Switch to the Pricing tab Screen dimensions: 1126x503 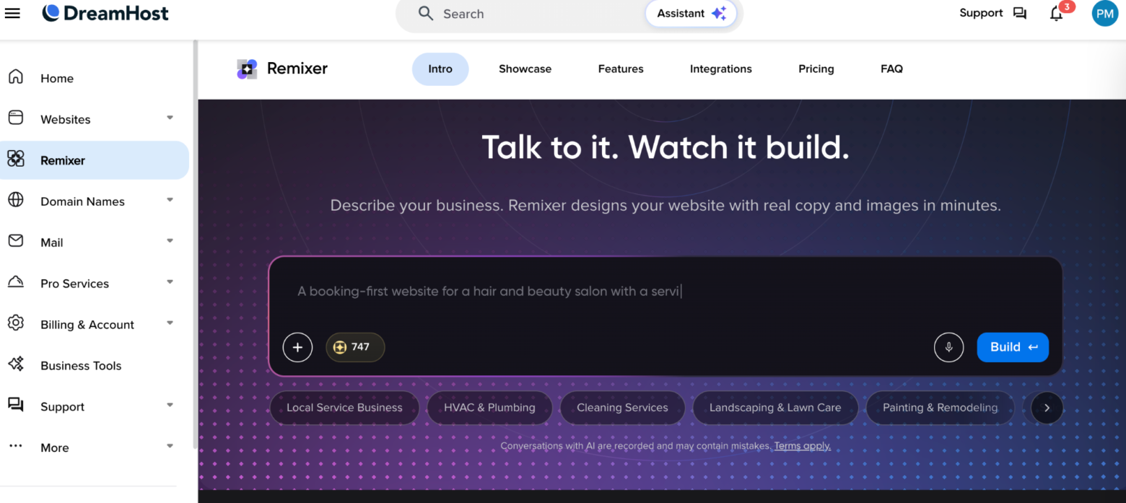coord(816,69)
